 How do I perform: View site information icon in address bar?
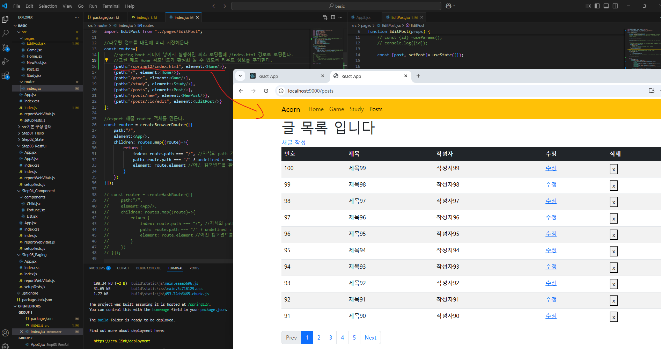[x=281, y=91]
